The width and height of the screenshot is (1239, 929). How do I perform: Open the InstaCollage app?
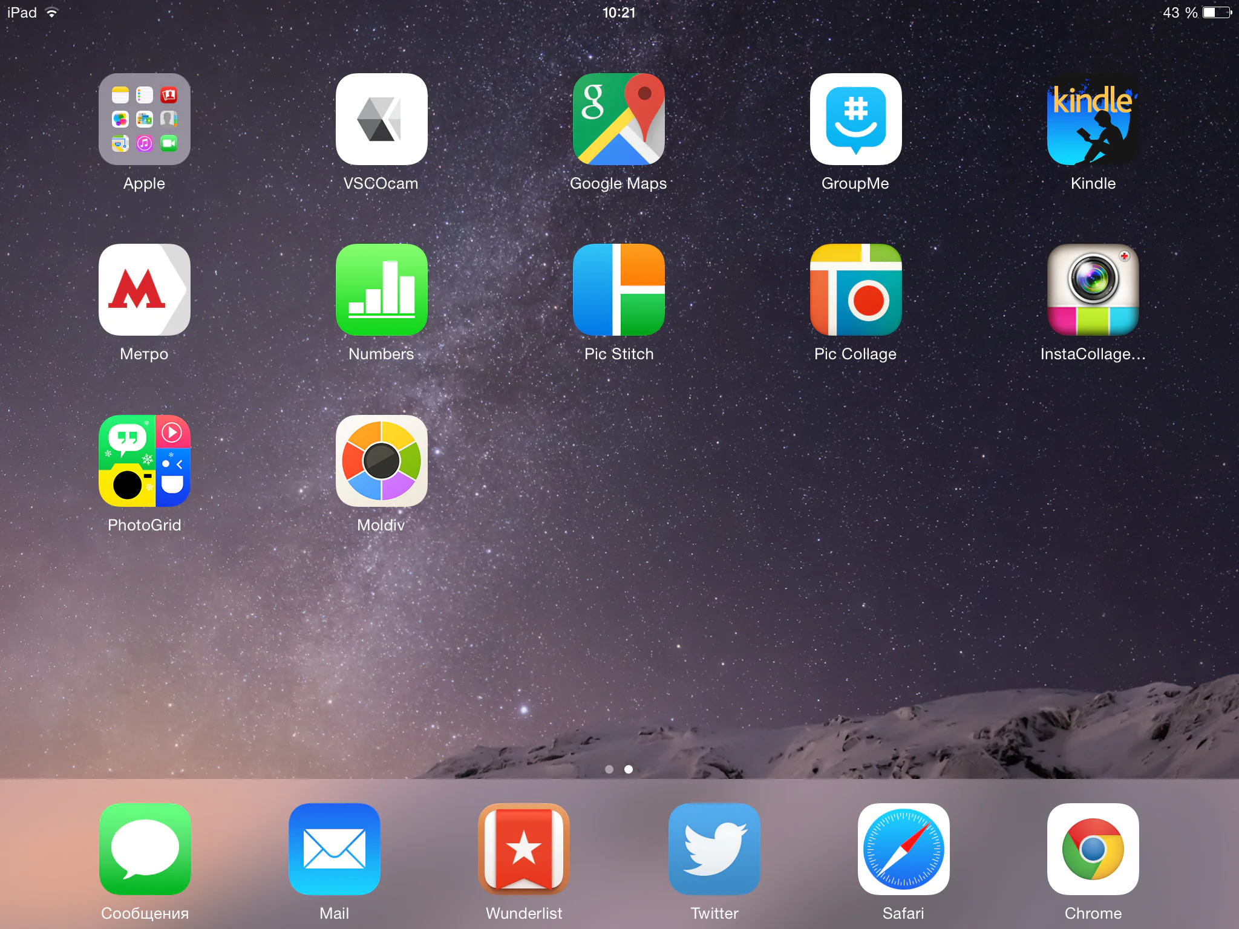coord(1093,290)
